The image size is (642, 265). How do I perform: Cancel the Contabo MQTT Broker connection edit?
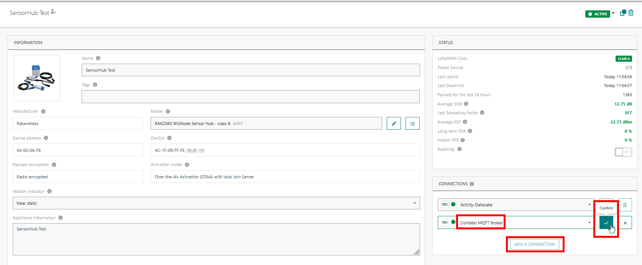pyautogui.click(x=625, y=223)
